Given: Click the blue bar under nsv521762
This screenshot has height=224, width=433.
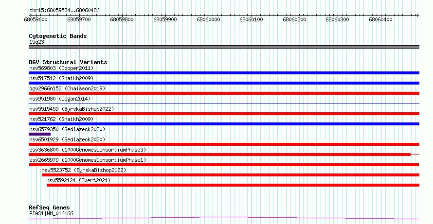Looking at the screenshot, I should pyautogui.click(x=224, y=124).
